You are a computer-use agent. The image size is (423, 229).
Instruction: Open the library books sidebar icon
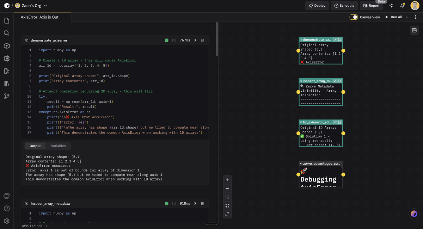pos(6,84)
